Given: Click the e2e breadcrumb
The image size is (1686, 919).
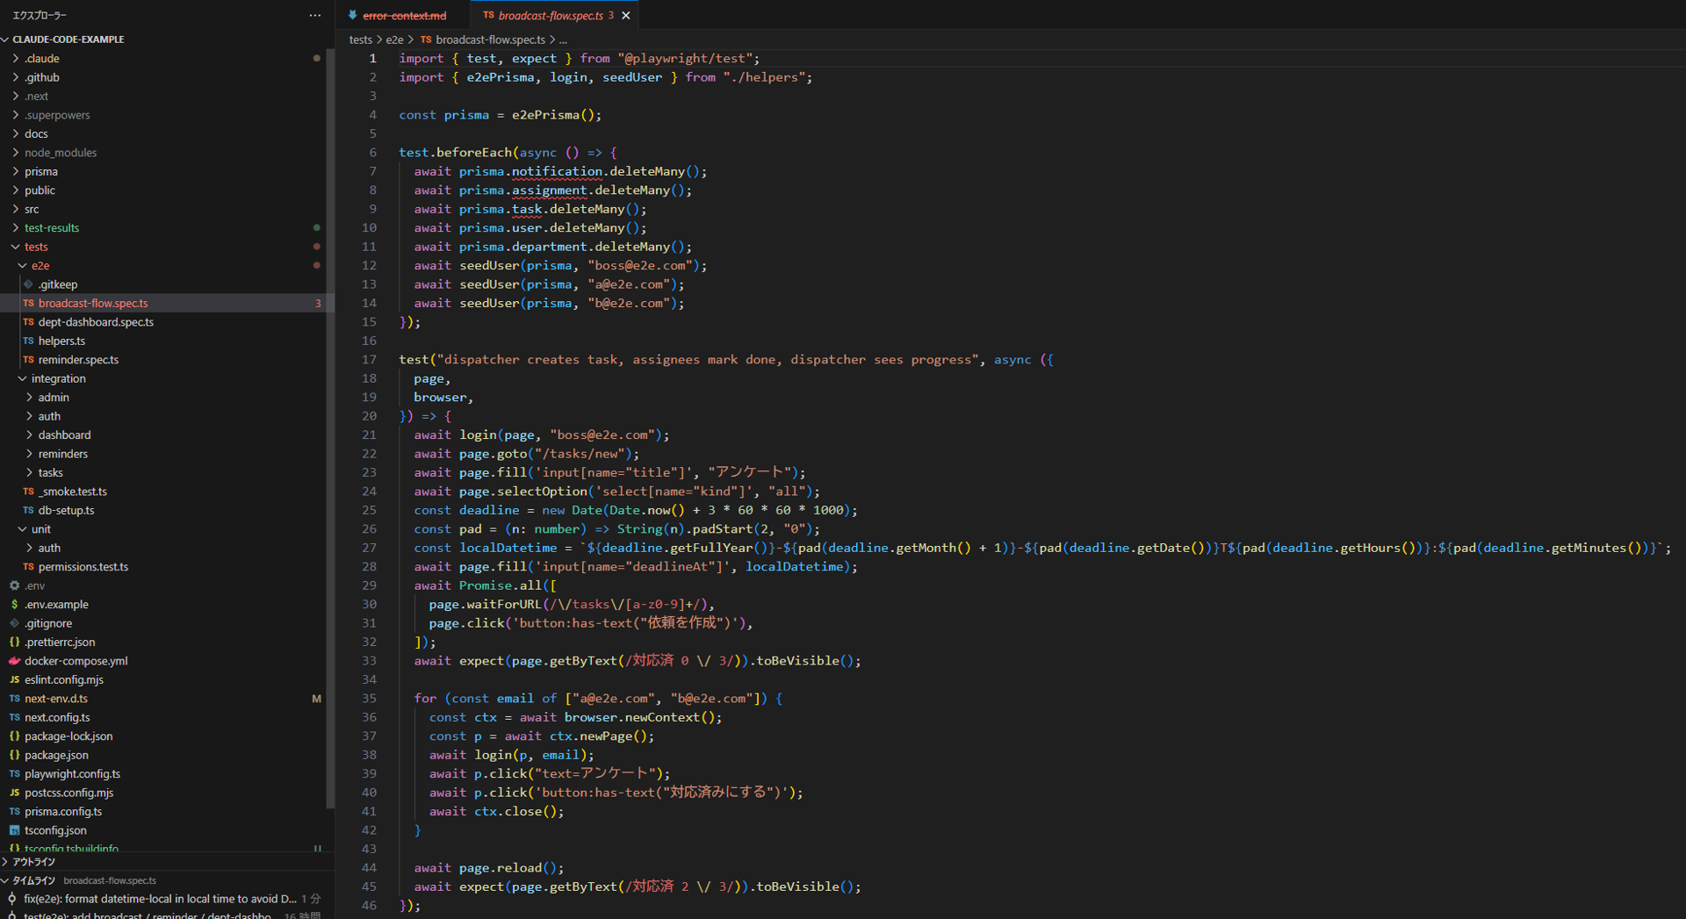Looking at the screenshot, I should point(394,39).
